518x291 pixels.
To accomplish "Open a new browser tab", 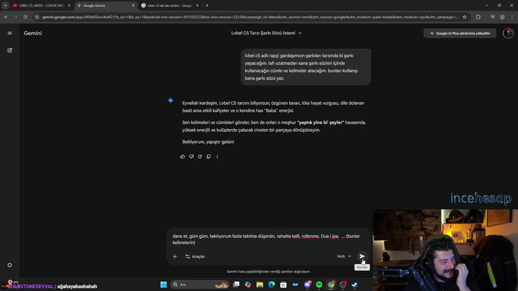I will click(x=207, y=6).
